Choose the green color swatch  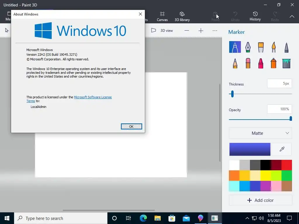[287, 175]
